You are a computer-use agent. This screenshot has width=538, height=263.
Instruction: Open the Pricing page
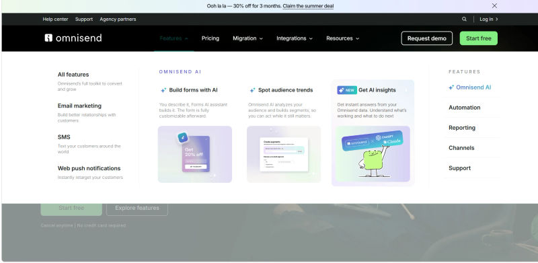click(210, 38)
